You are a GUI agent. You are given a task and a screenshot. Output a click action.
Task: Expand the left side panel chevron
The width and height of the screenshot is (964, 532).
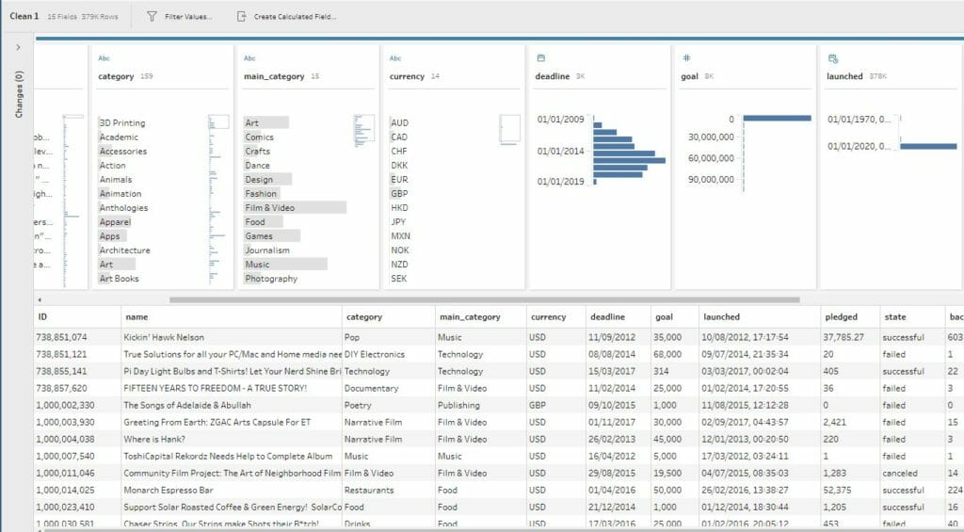tap(18, 47)
